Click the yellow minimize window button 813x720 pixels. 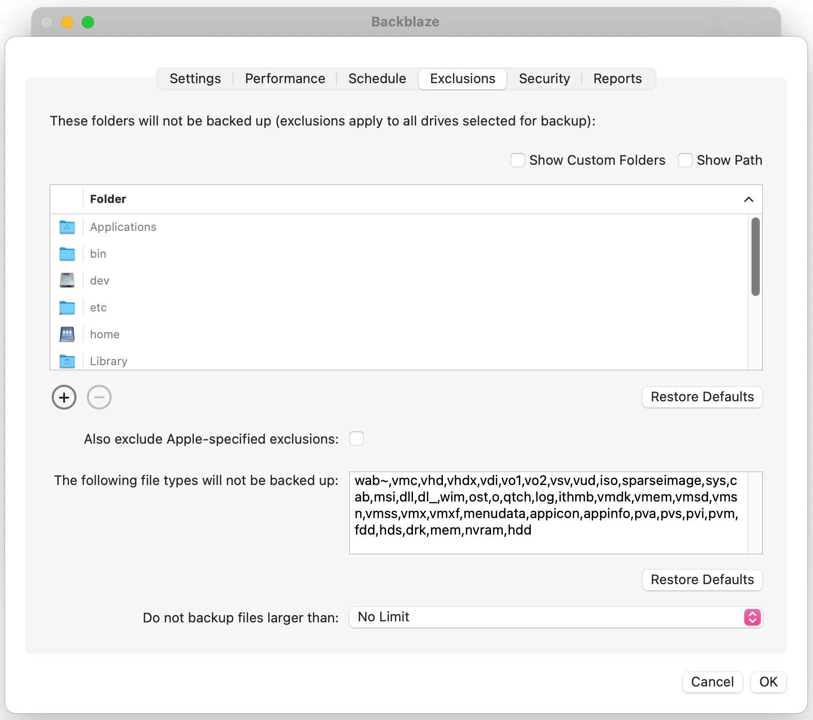pyautogui.click(x=67, y=22)
